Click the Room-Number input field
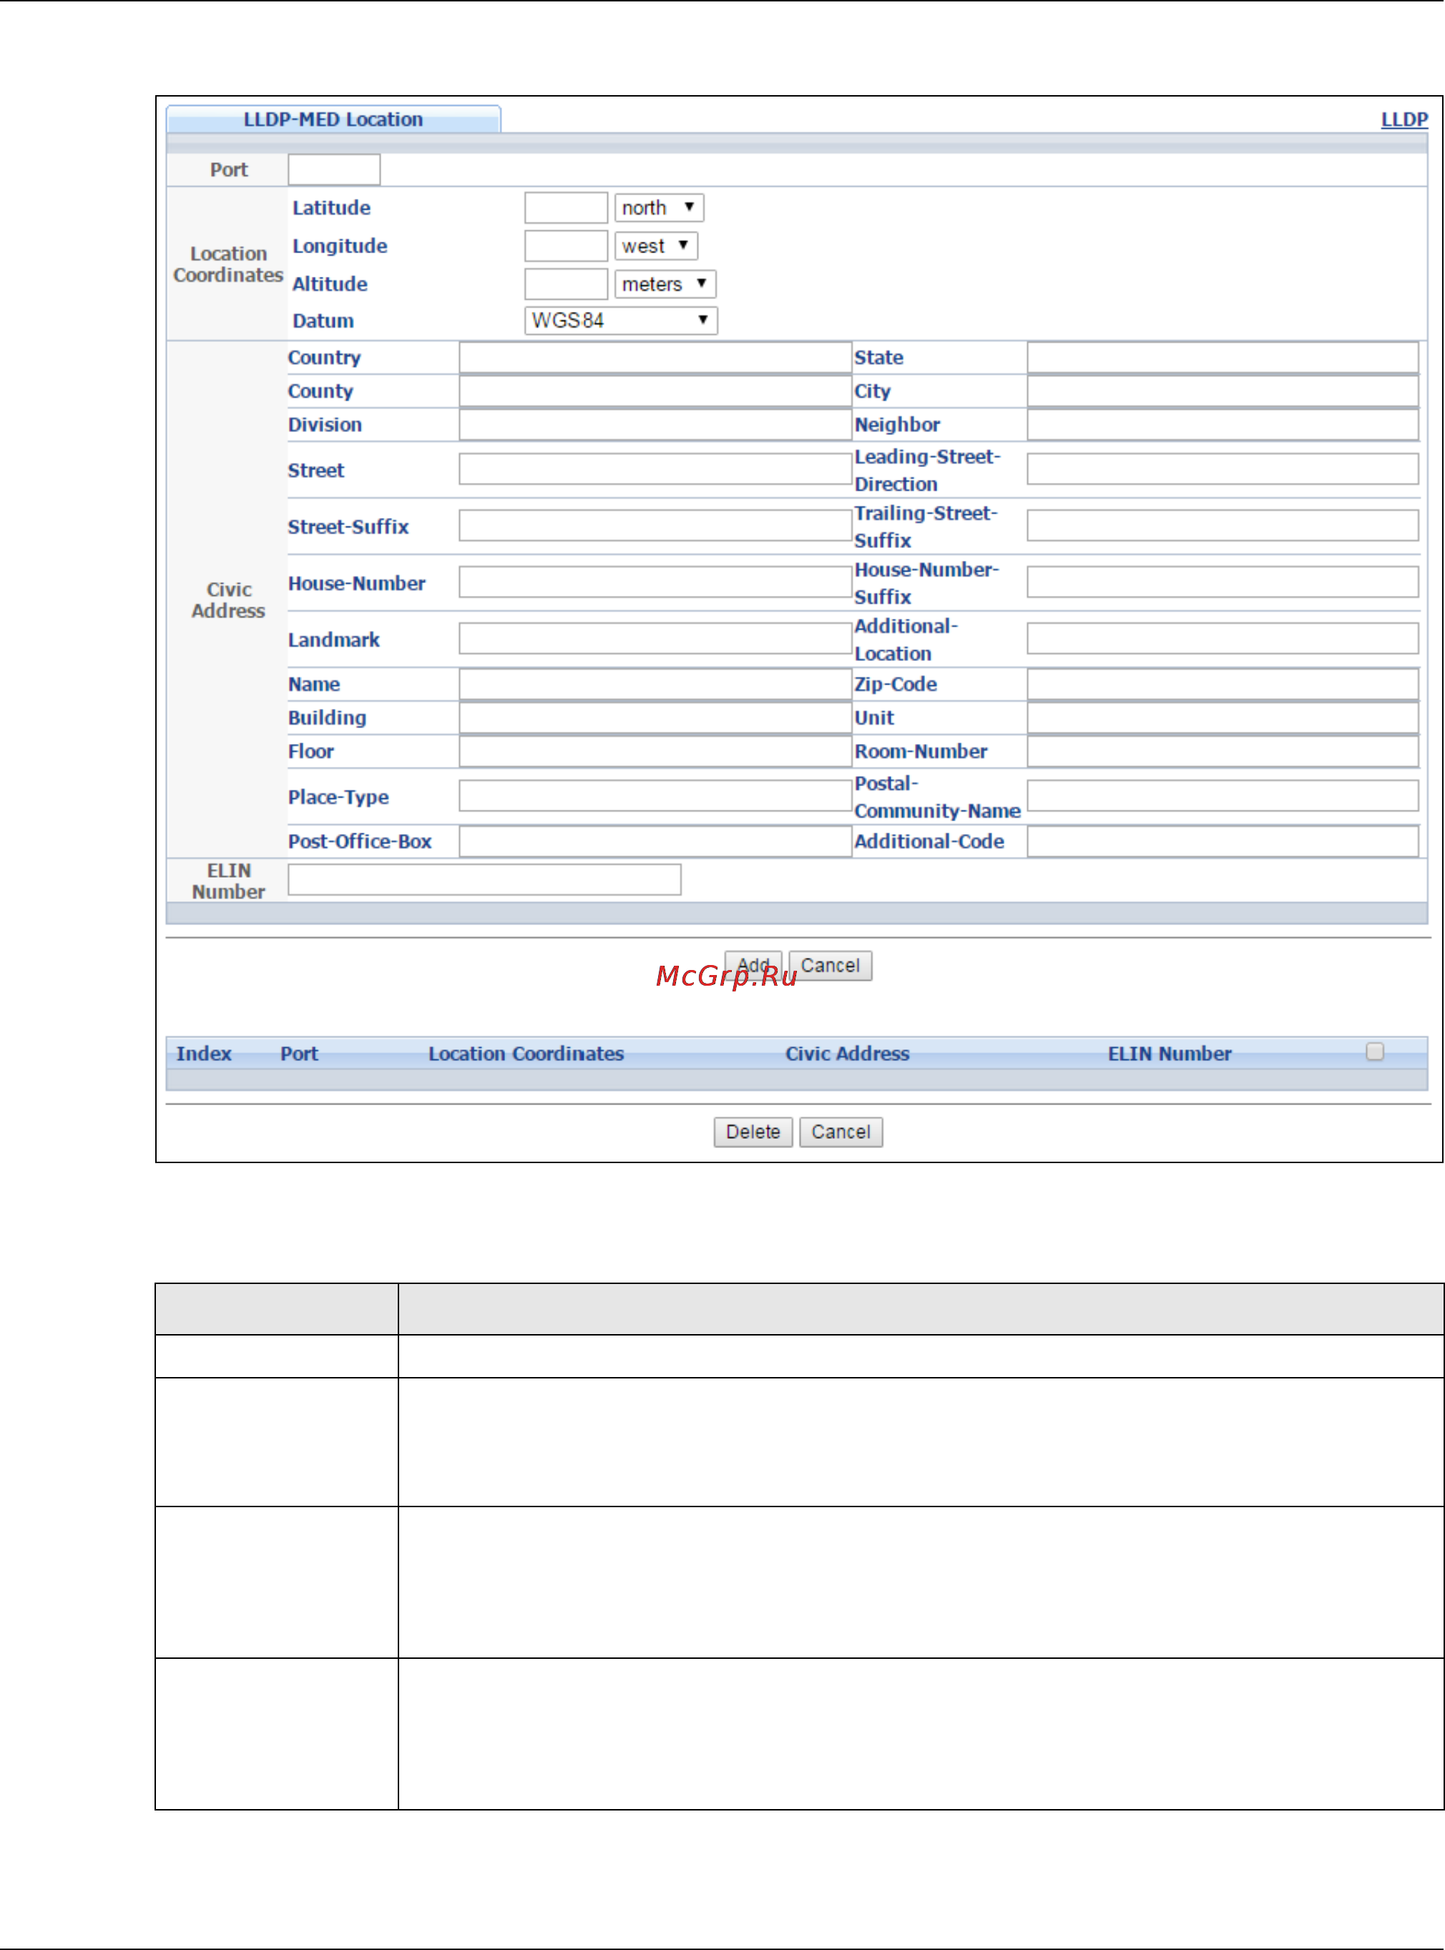 [1223, 752]
